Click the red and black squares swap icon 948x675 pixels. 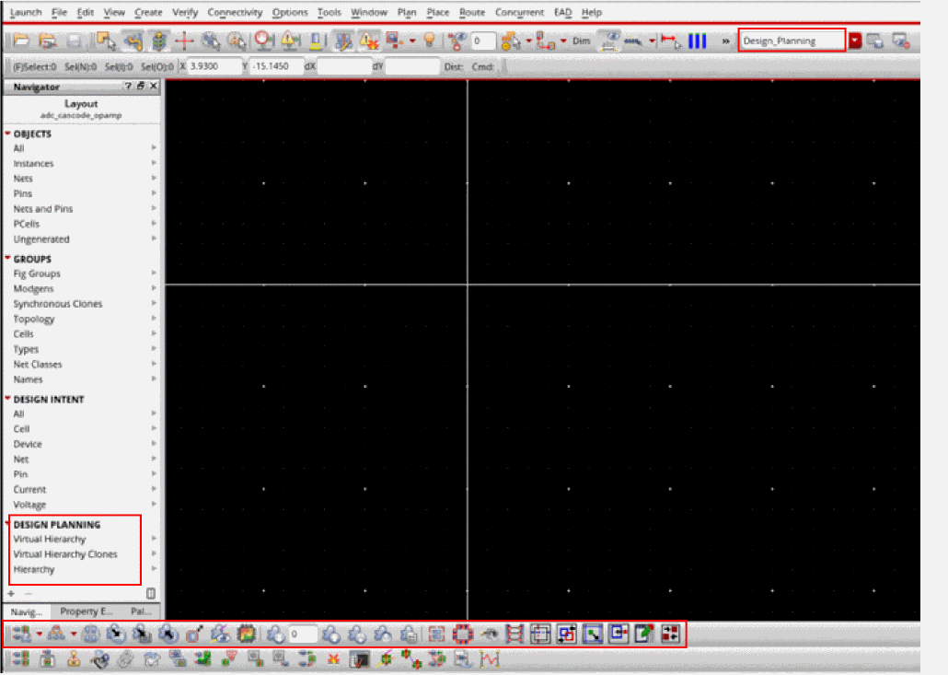pyautogui.click(x=670, y=634)
